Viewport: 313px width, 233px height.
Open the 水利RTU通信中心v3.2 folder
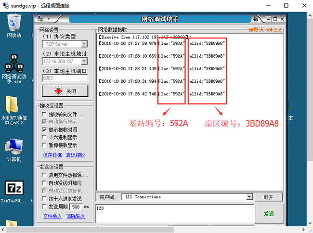point(13,105)
